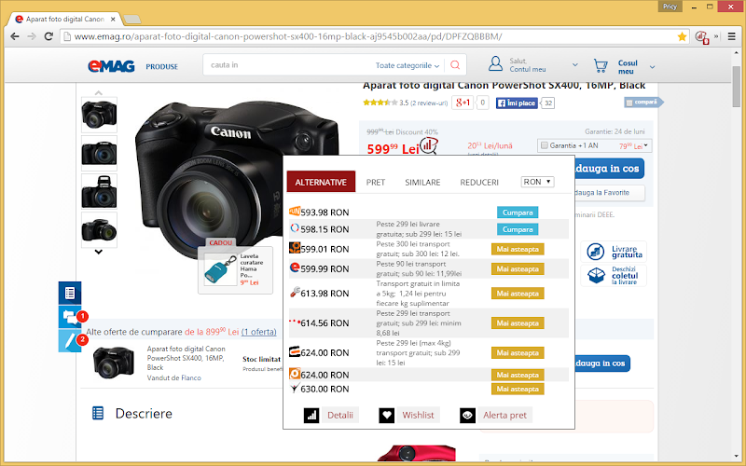Open the shopping cart icon

(601, 65)
